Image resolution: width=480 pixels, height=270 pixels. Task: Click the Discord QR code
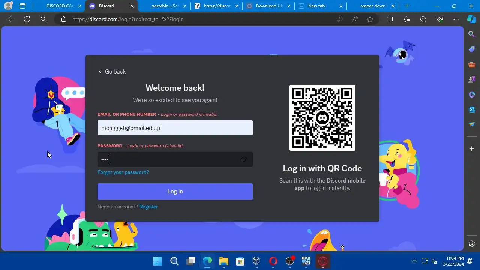click(x=322, y=118)
